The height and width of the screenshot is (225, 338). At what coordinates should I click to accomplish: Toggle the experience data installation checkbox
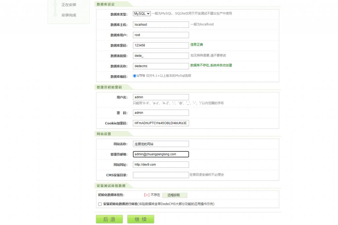coord(100,204)
